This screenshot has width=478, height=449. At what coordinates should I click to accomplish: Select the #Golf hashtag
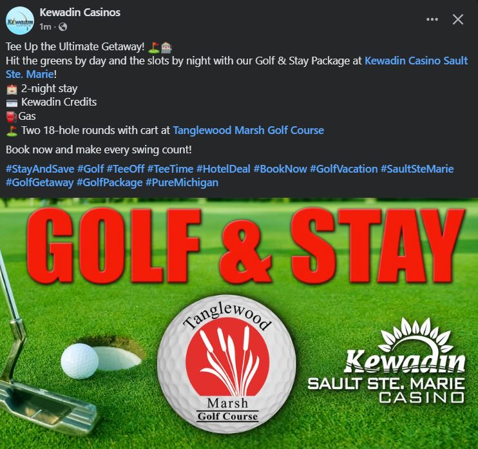(x=91, y=169)
